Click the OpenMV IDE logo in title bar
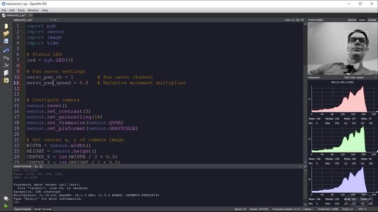378x212 pixels. 4,4
